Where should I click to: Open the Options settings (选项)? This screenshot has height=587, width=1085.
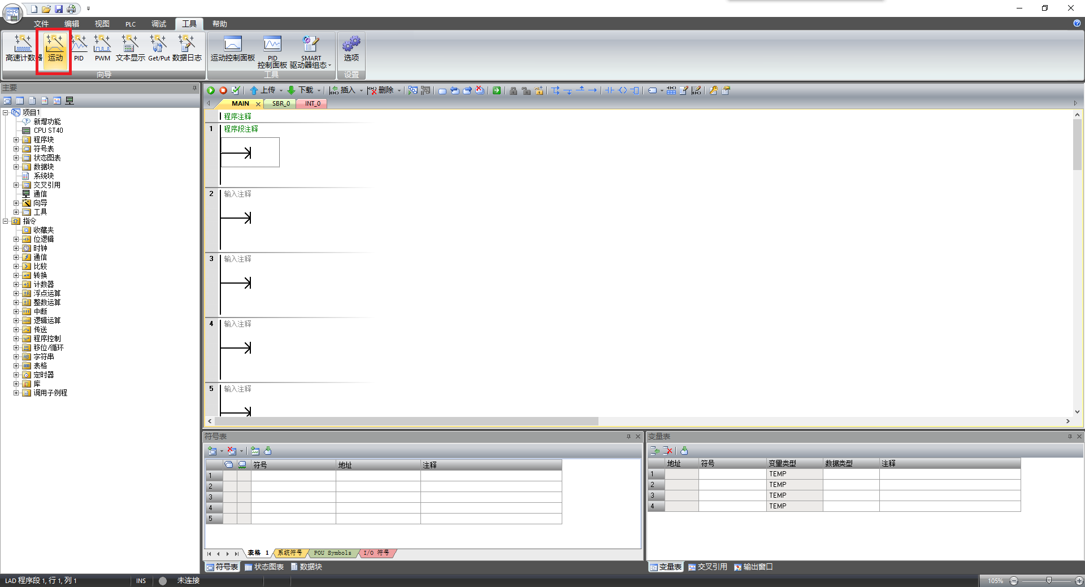[351, 47]
